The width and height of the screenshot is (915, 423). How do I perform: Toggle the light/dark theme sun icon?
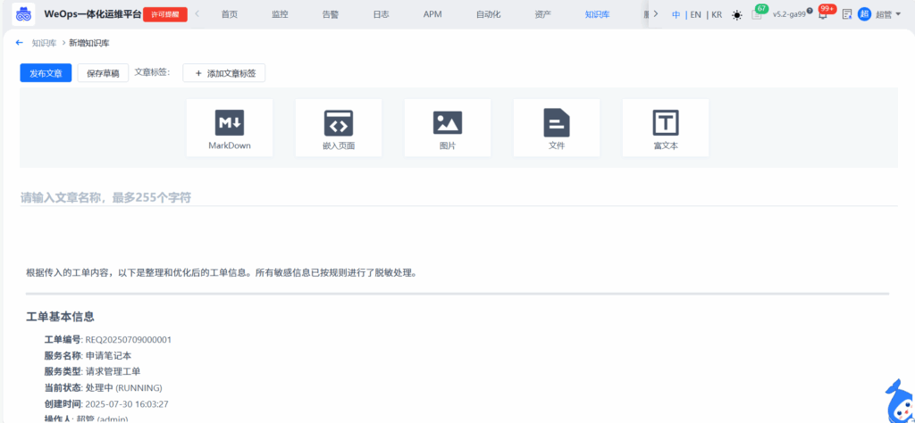pyautogui.click(x=736, y=14)
